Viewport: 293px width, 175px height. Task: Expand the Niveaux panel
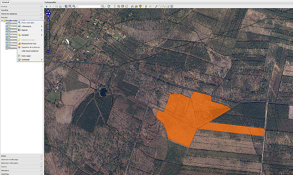click(41, 6)
